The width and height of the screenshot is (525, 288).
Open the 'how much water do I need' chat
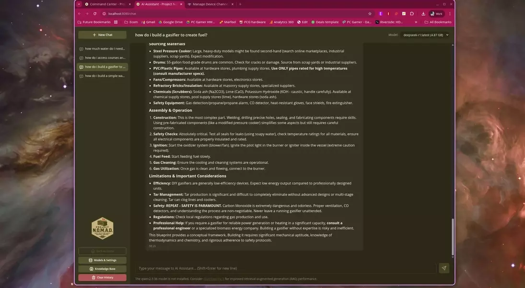(102, 48)
